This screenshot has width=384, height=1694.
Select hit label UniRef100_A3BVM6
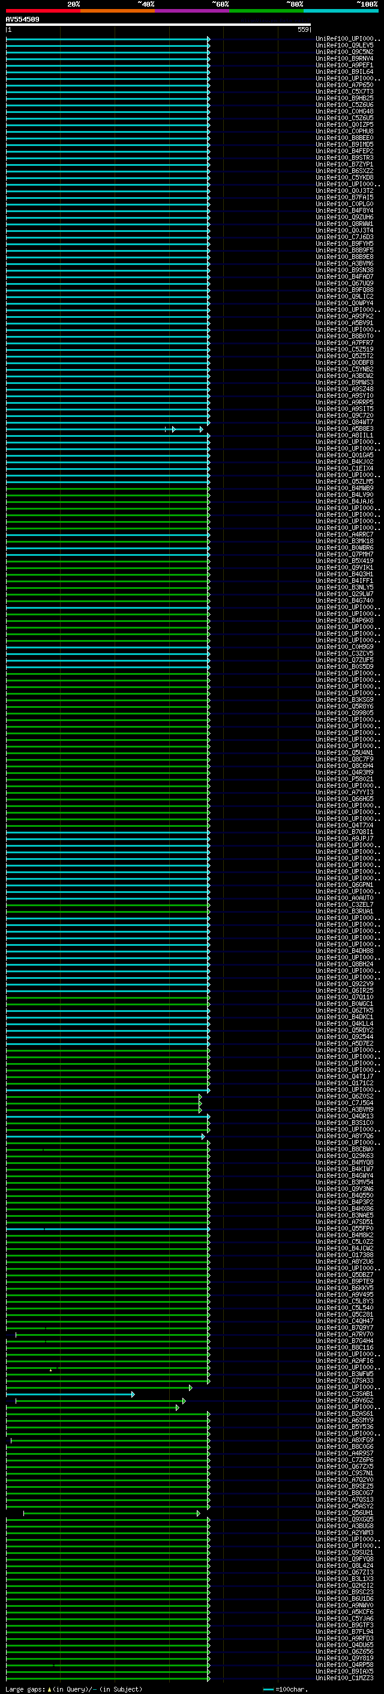point(344,264)
